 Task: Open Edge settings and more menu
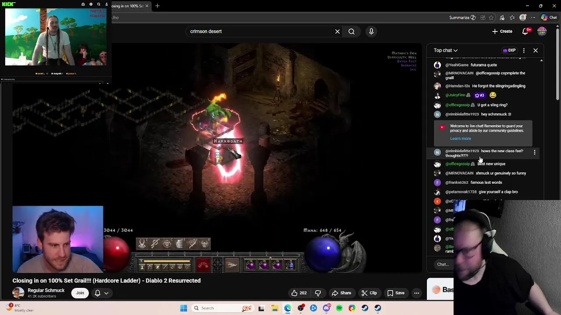point(533,17)
